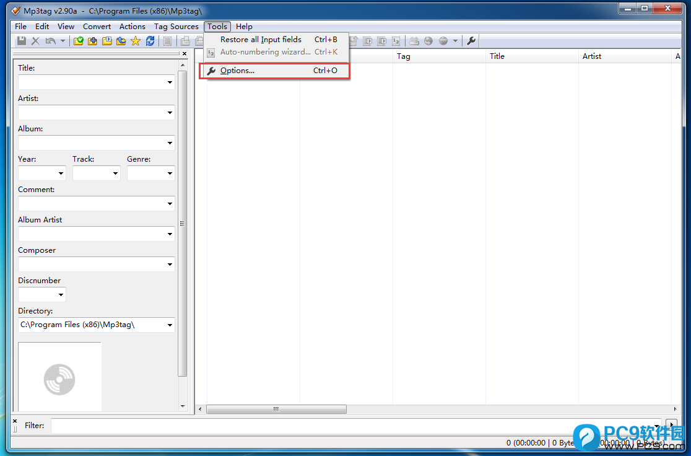Click the "Directory:" label
Image resolution: width=691 pixels, height=456 pixels.
tap(35, 311)
